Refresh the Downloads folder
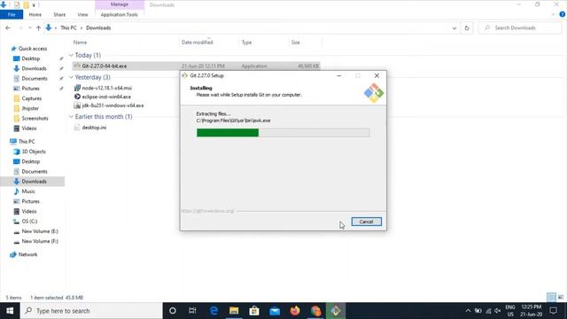This screenshot has height=319, width=567. 467,27
